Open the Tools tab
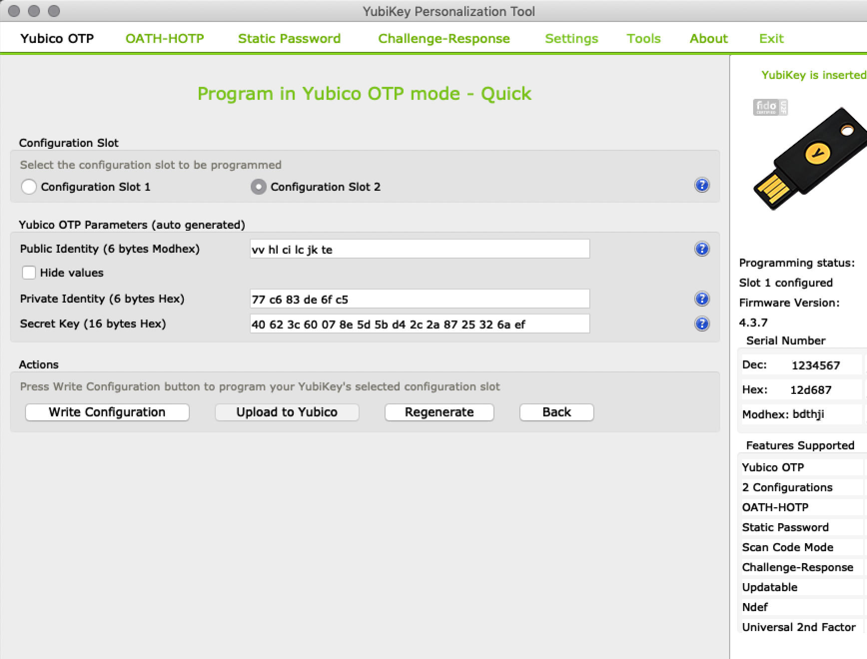 (x=643, y=38)
